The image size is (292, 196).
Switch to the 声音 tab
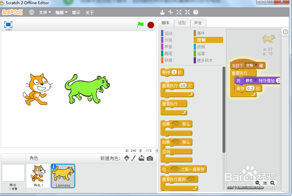point(198,23)
